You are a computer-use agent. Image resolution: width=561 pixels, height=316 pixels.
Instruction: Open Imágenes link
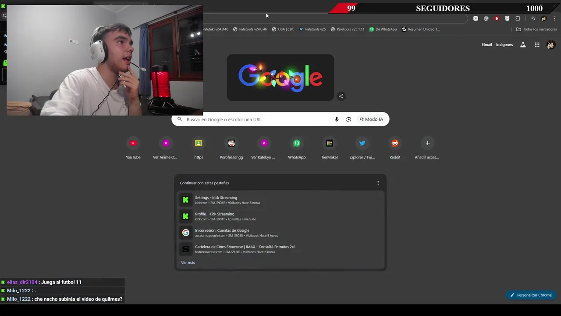(x=504, y=45)
